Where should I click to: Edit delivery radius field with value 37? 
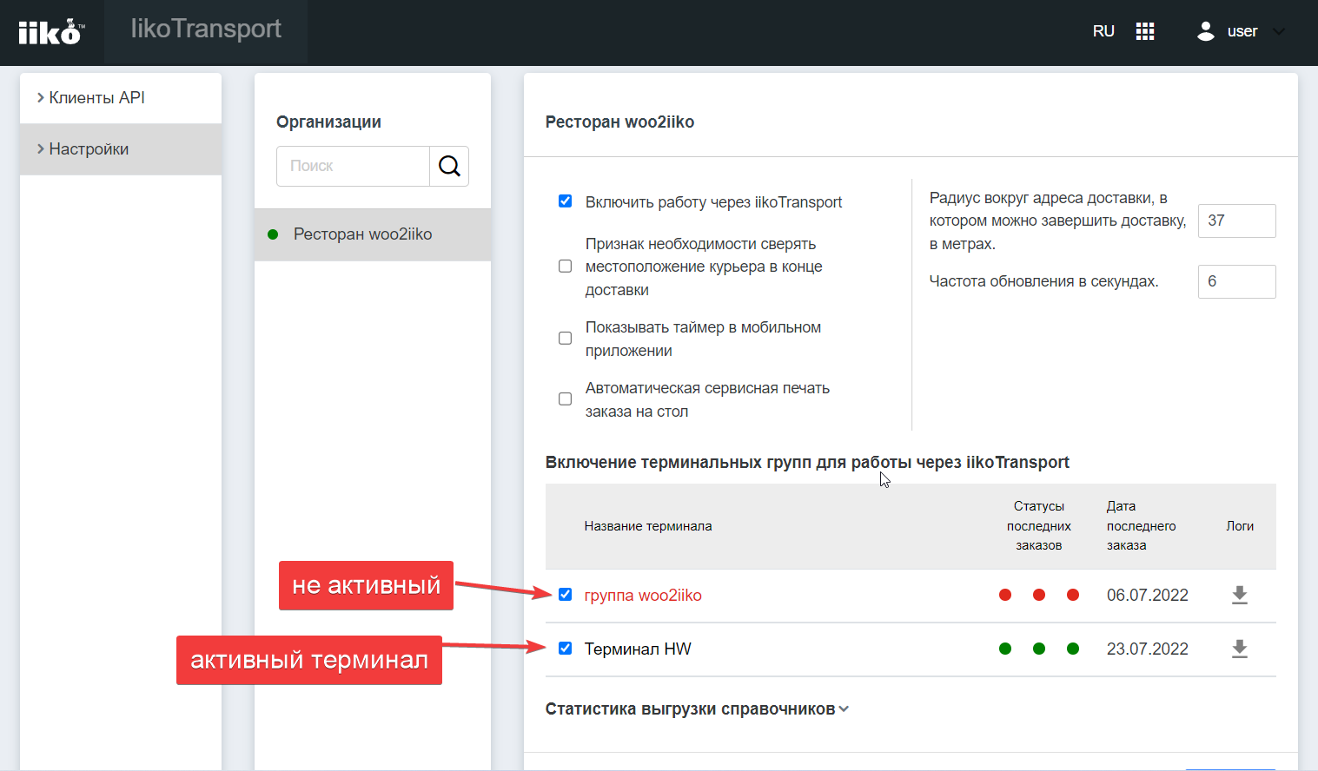click(1237, 221)
